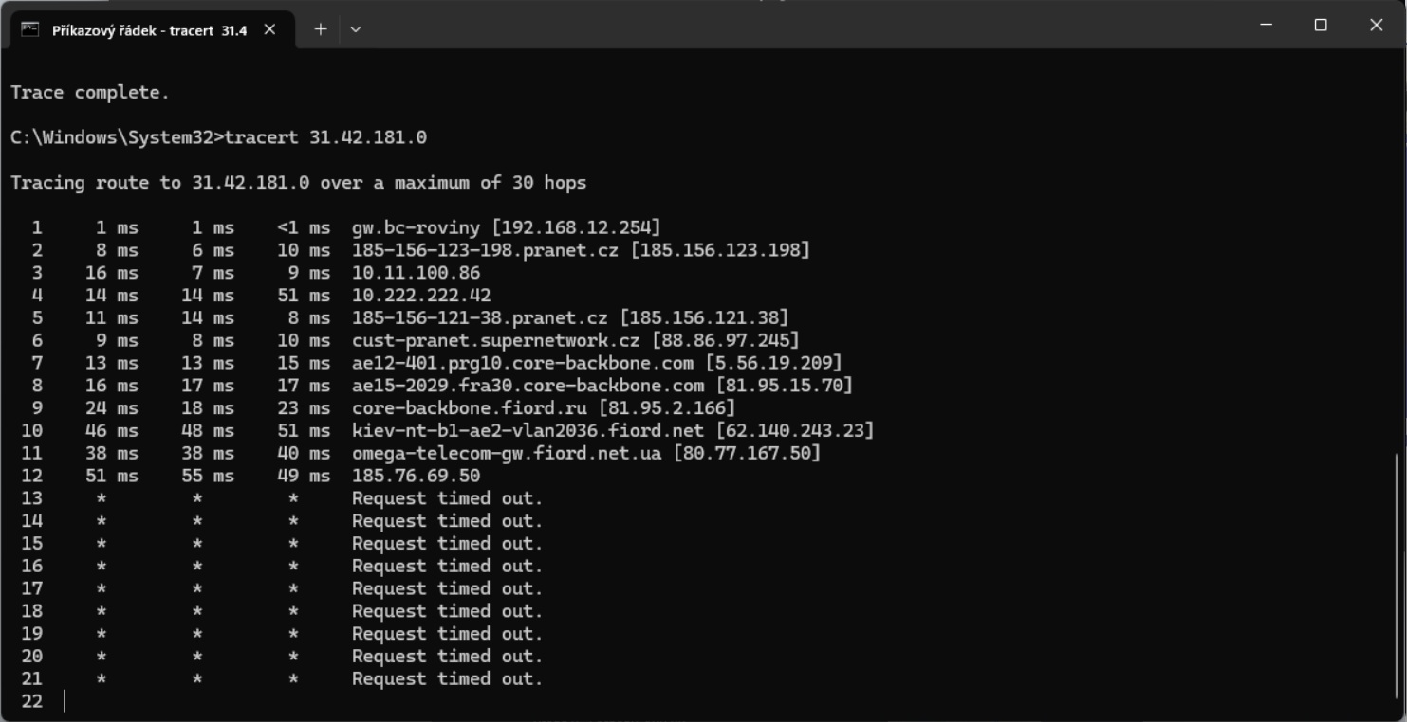Click the kiev-nt-b1-ae2-vlan2036.fiord.net hostname
This screenshot has width=1407, height=722.
point(528,431)
